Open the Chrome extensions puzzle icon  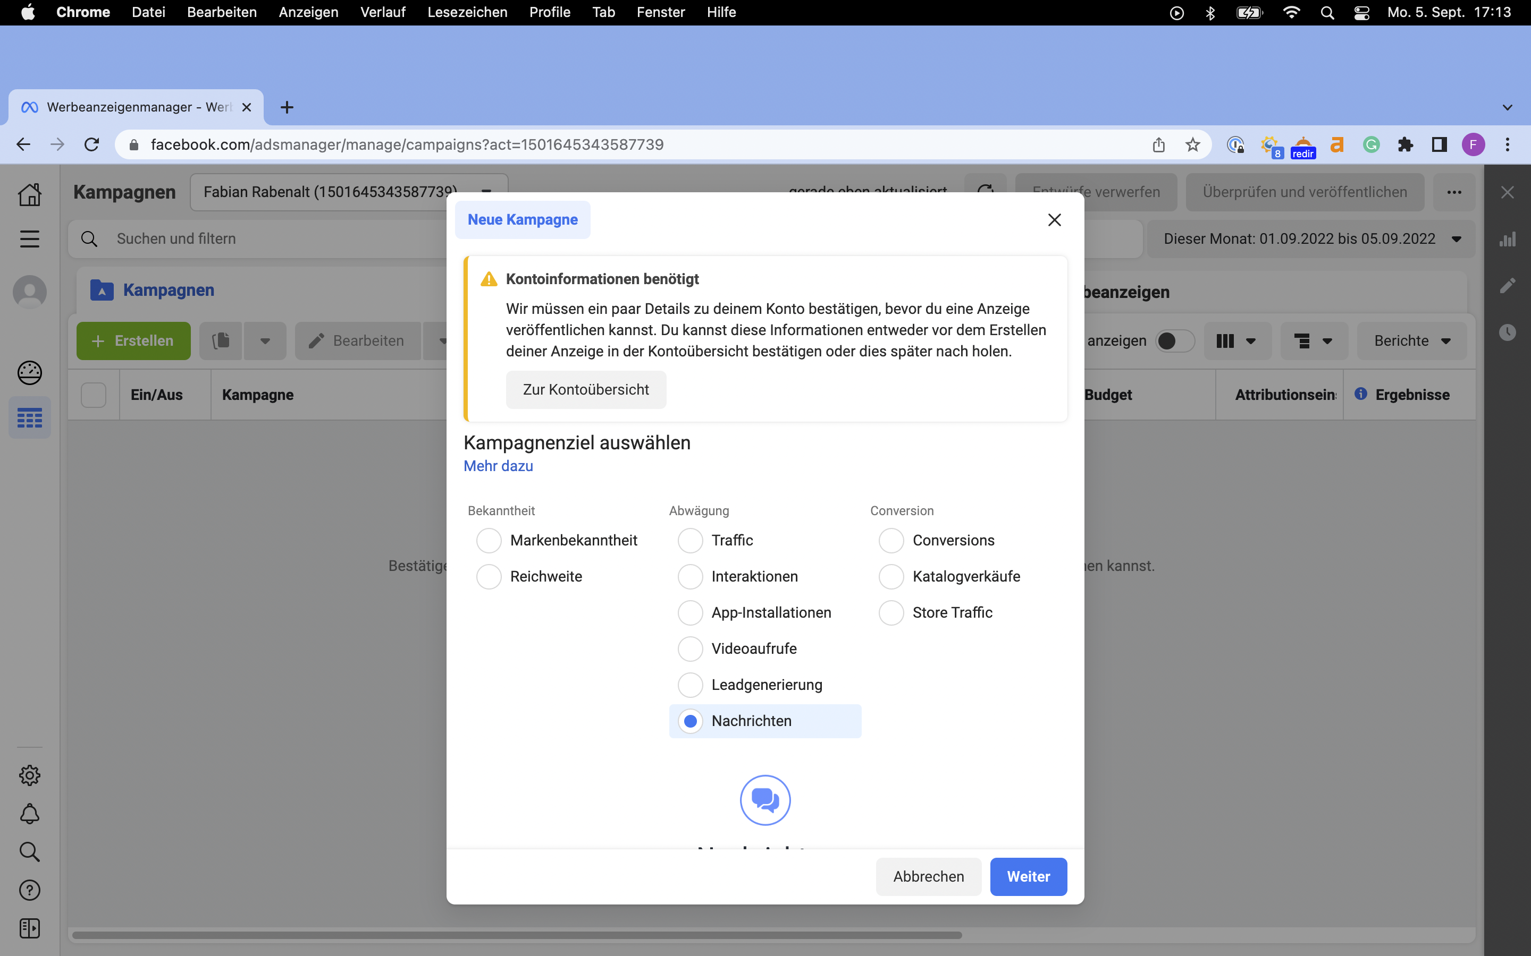[1405, 145]
